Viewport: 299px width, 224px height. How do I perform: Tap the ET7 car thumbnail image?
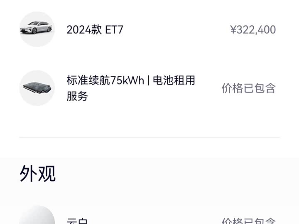tap(36, 28)
